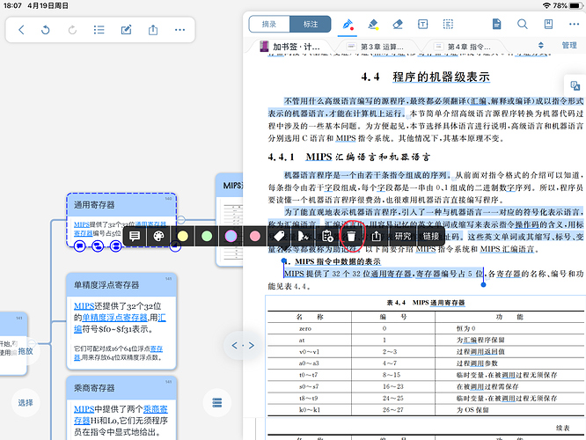
Task: Open the bookmark icon in document toolbar
Action: tap(548, 25)
